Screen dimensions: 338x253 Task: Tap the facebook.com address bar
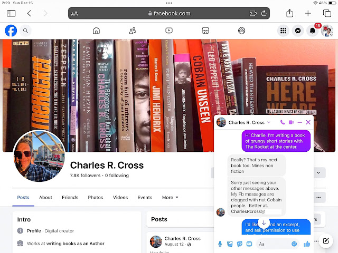point(169,13)
